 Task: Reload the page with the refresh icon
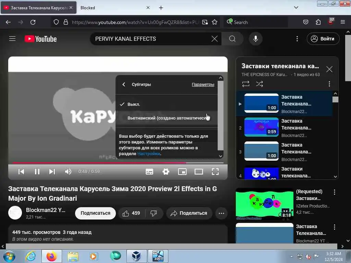point(33,22)
